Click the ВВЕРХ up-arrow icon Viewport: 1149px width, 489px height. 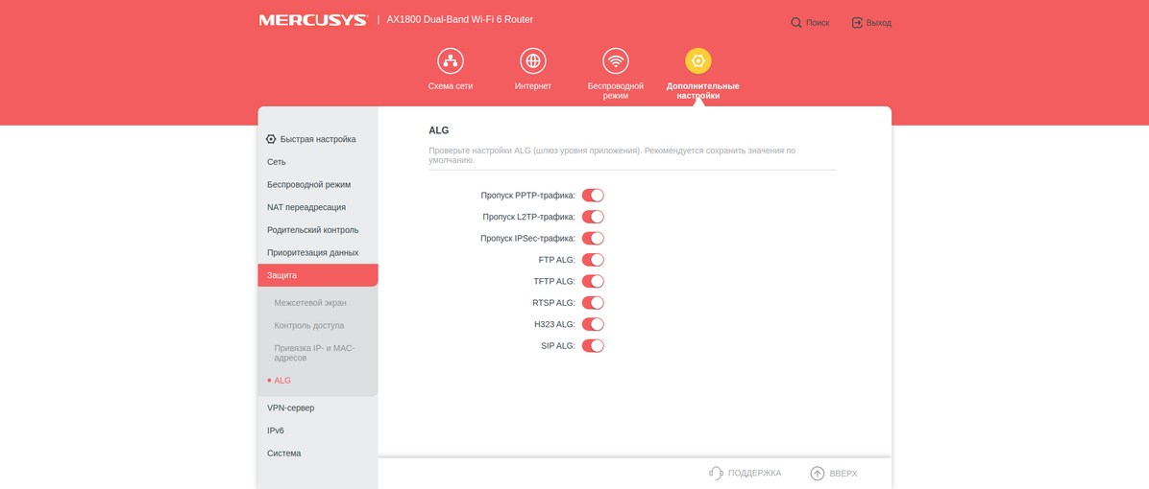coord(818,473)
